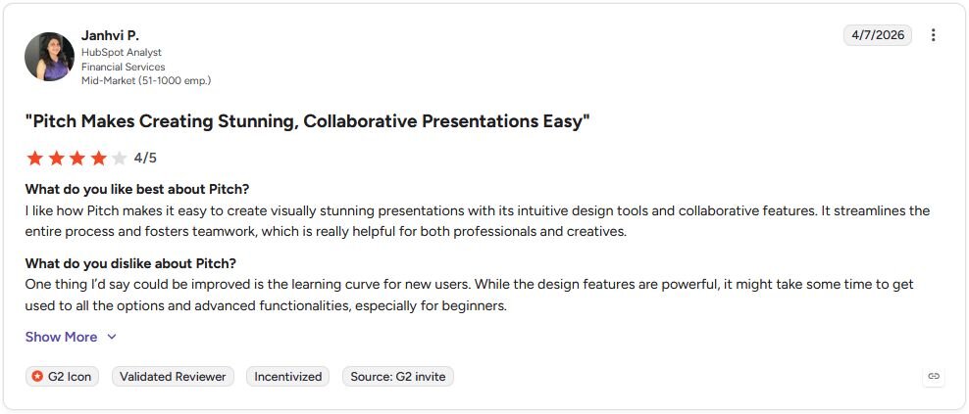Click the Incentivized tag
The image size is (969, 414).
[x=288, y=377]
